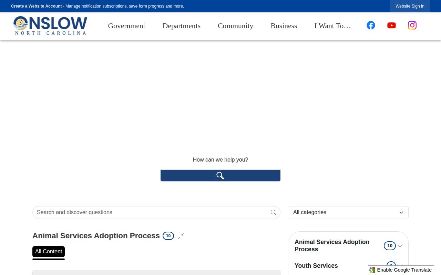
Task: Expand Animal Services Adoption Process in the sidebar
Action: [x=400, y=246]
